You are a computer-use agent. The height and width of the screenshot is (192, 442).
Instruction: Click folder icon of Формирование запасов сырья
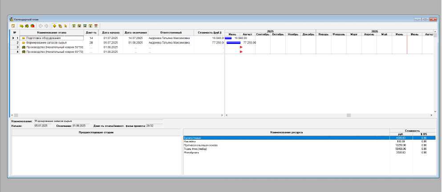24,43
